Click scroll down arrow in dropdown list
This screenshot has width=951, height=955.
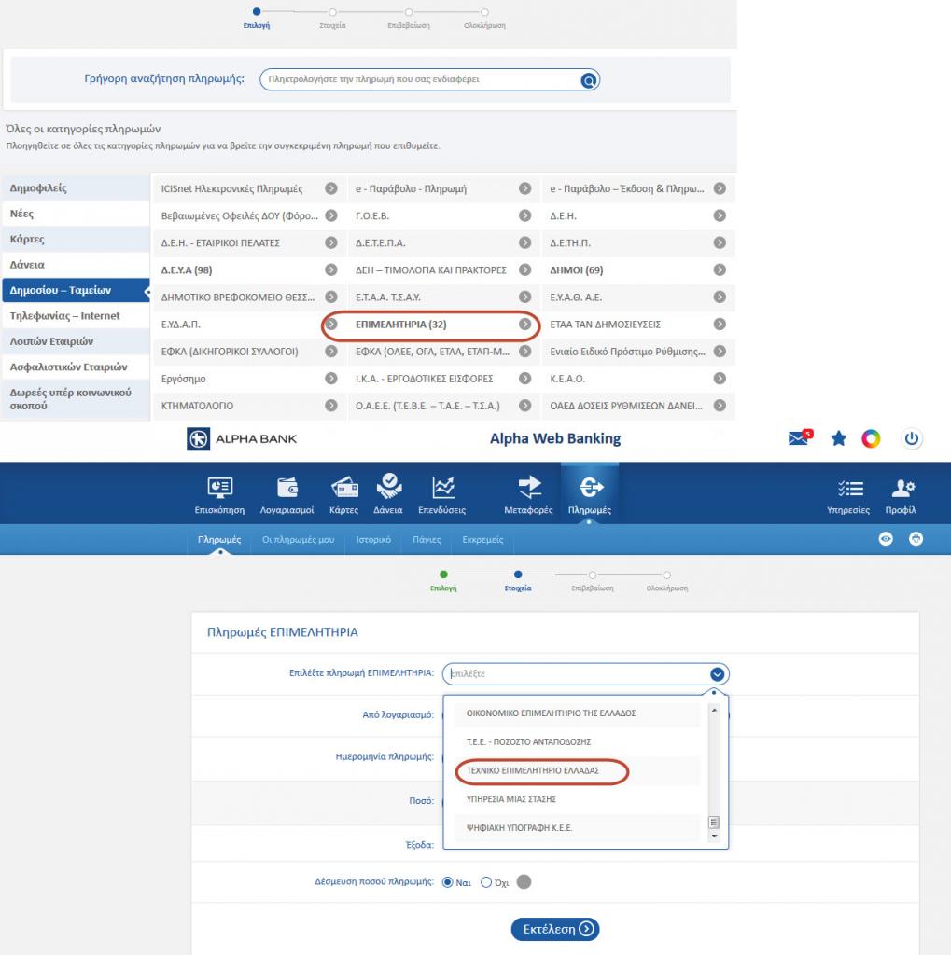[714, 837]
